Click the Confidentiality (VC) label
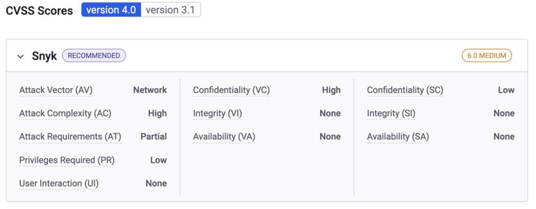 tap(232, 90)
